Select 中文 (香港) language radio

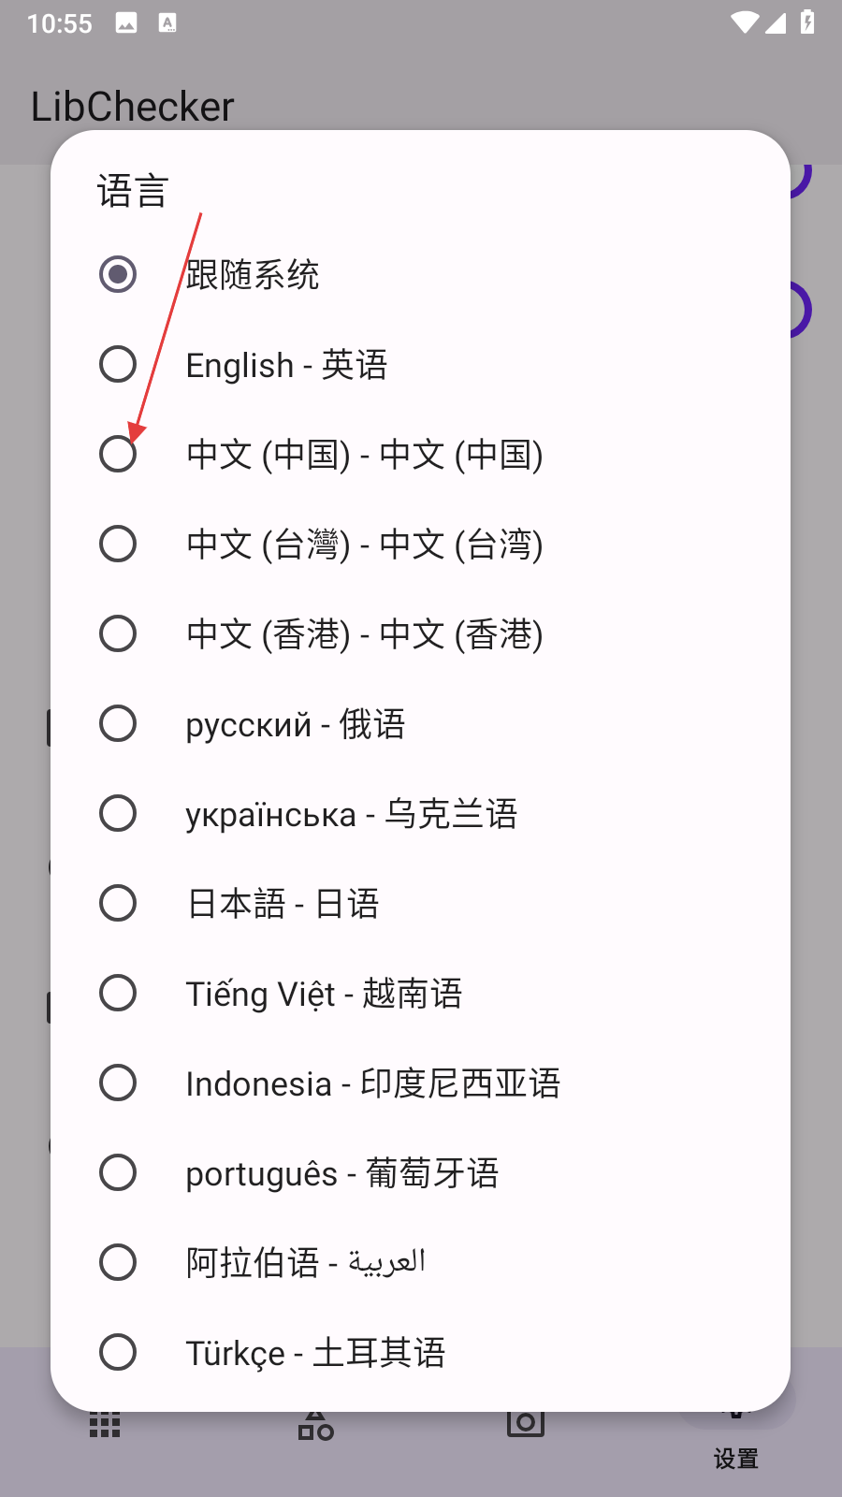click(118, 633)
